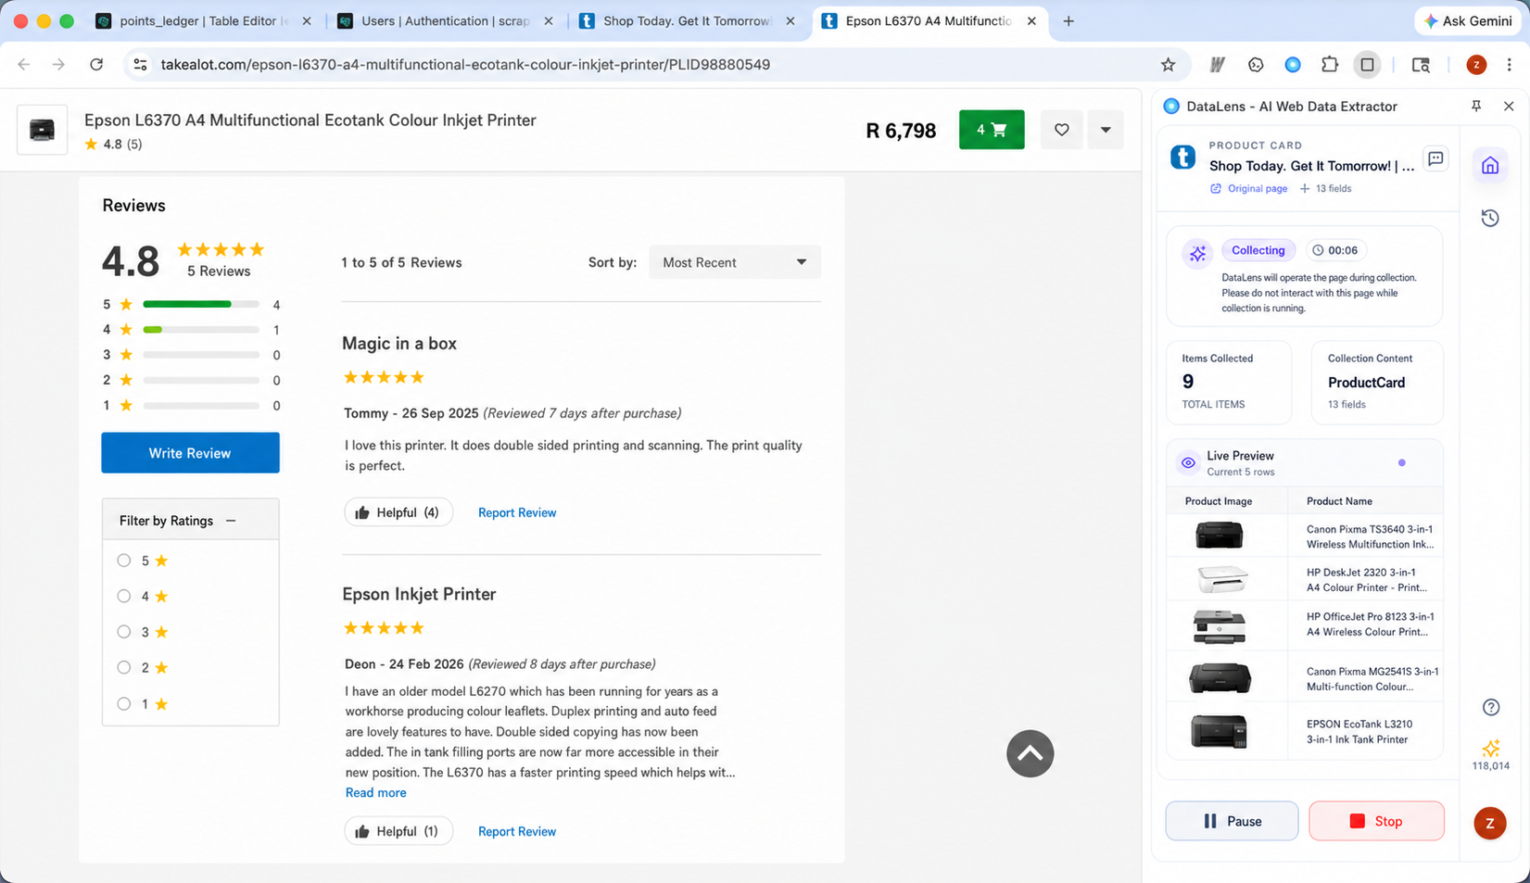Open Ask Gemini button
Screen dimensions: 1530x883
click(x=1468, y=20)
